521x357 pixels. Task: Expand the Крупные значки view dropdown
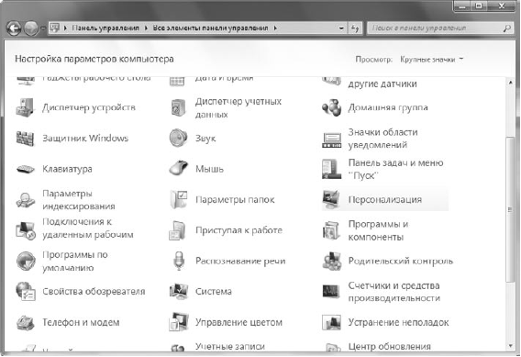(431, 60)
